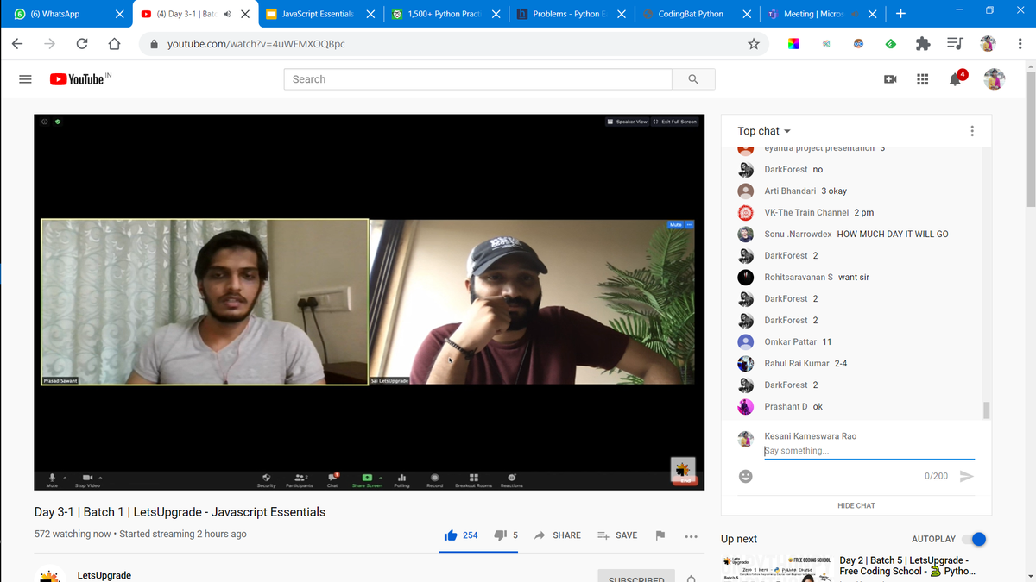The height and width of the screenshot is (582, 1036).
Task: Open the YouTube apps grid icon
Action: pyautogui.click(x=922, y=79)
